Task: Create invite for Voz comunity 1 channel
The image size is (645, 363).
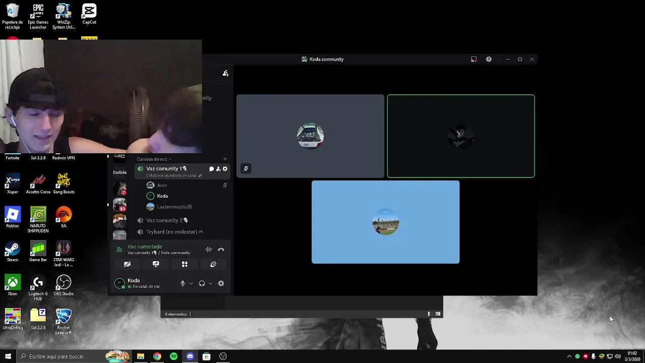Action: click(x=218, y=169)
